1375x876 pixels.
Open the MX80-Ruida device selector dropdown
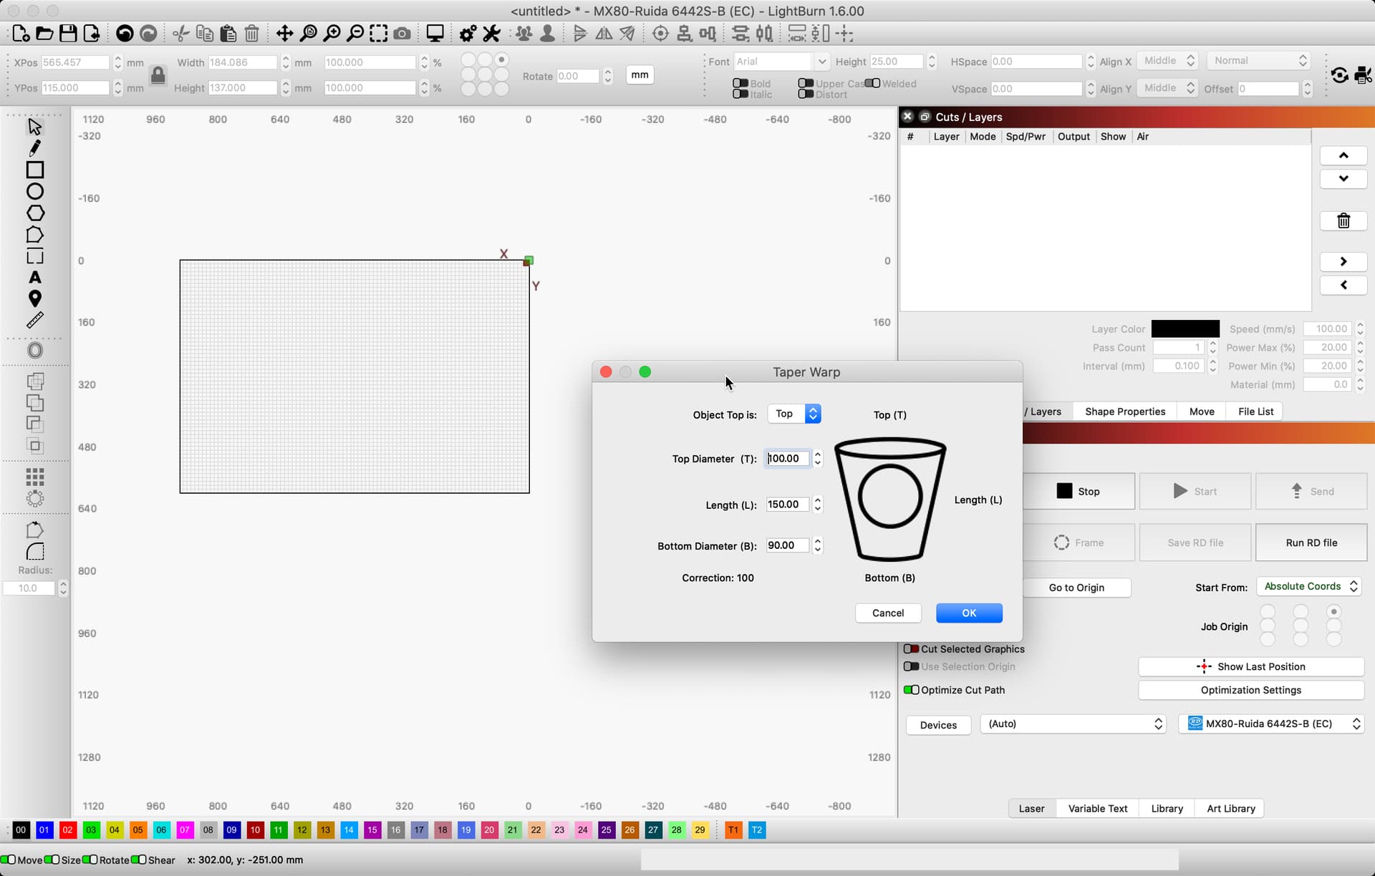1273,724
